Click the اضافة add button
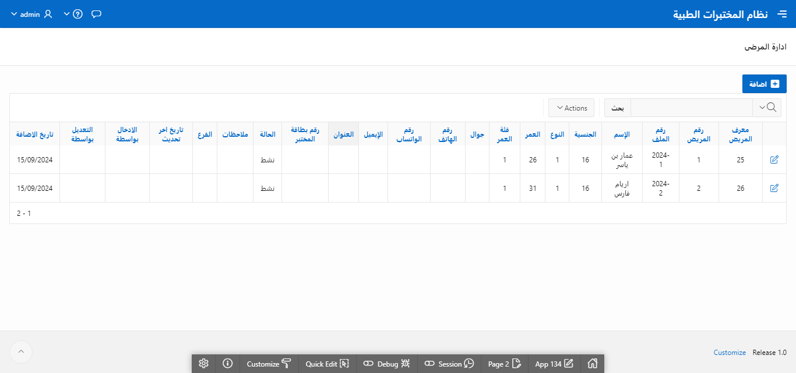The image size is (796, 373). click(x=764, y=84)
